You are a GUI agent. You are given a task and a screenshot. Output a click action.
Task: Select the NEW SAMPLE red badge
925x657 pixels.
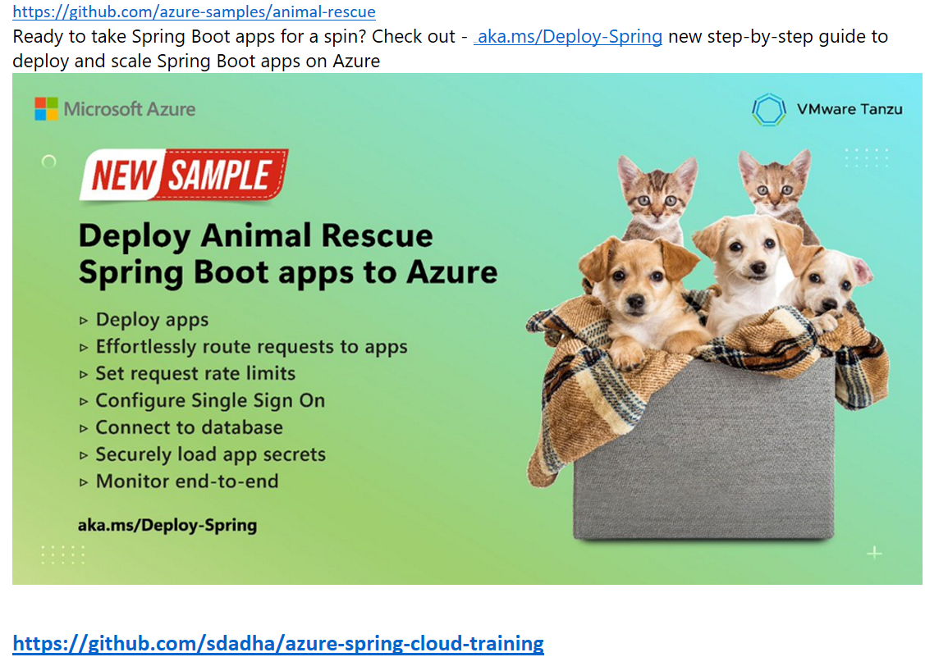[184, 175]
